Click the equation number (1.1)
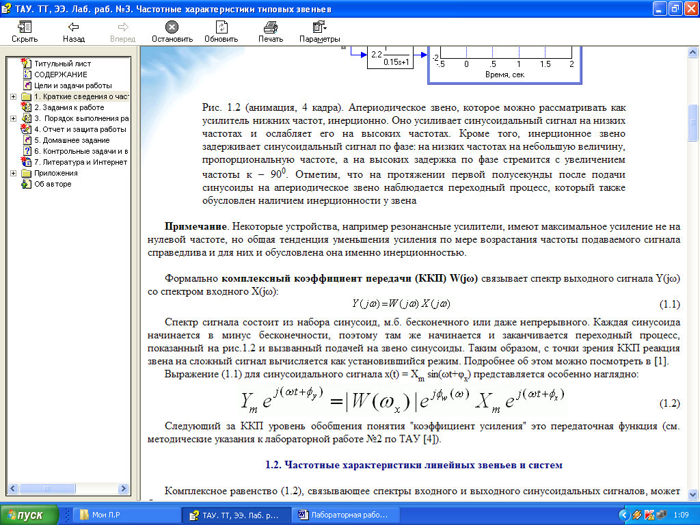Screen dimensions: 700x525 pyautogui.click(x=670, y=304)
